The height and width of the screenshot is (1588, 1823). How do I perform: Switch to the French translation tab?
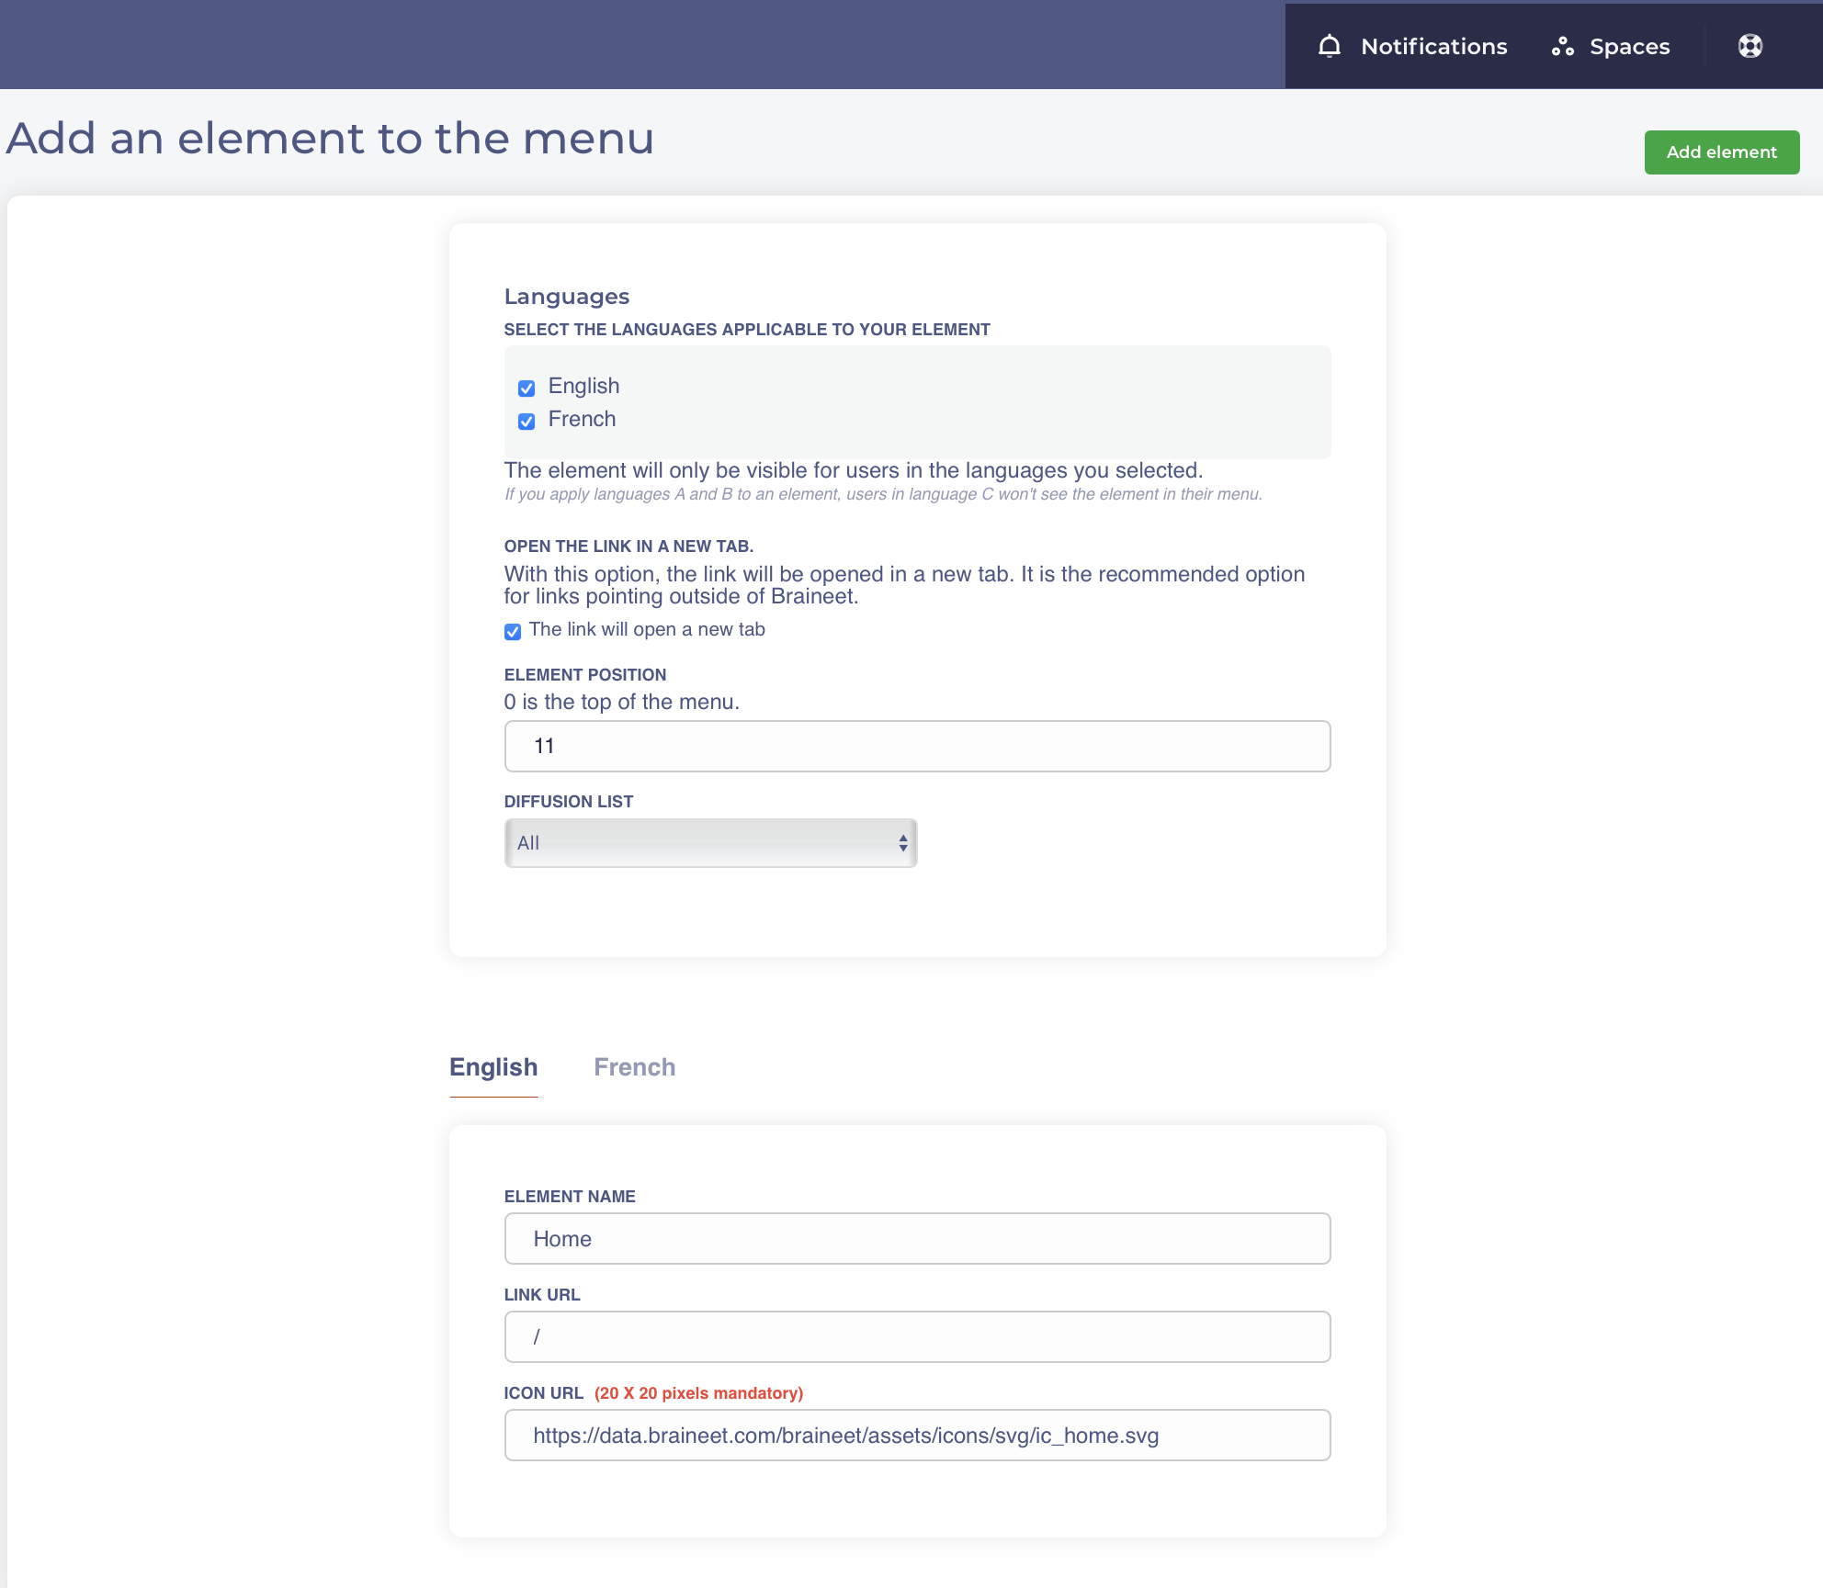point(634,1067)
